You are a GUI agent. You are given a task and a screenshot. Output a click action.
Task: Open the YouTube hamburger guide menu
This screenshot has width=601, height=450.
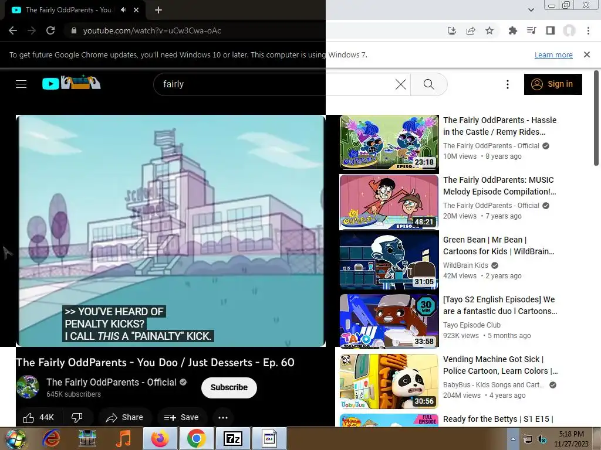21,84
